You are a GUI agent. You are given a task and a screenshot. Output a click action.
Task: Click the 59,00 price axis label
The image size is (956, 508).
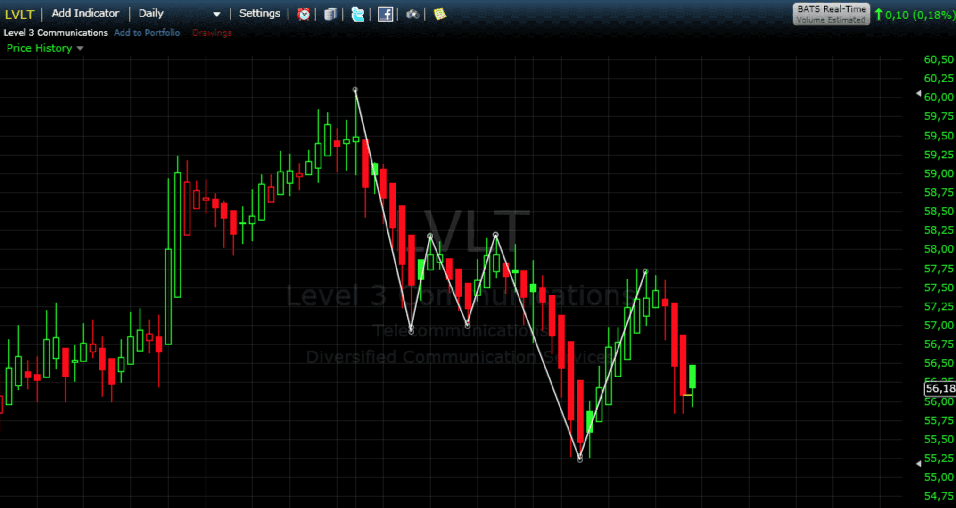click(x=939, y=173)
